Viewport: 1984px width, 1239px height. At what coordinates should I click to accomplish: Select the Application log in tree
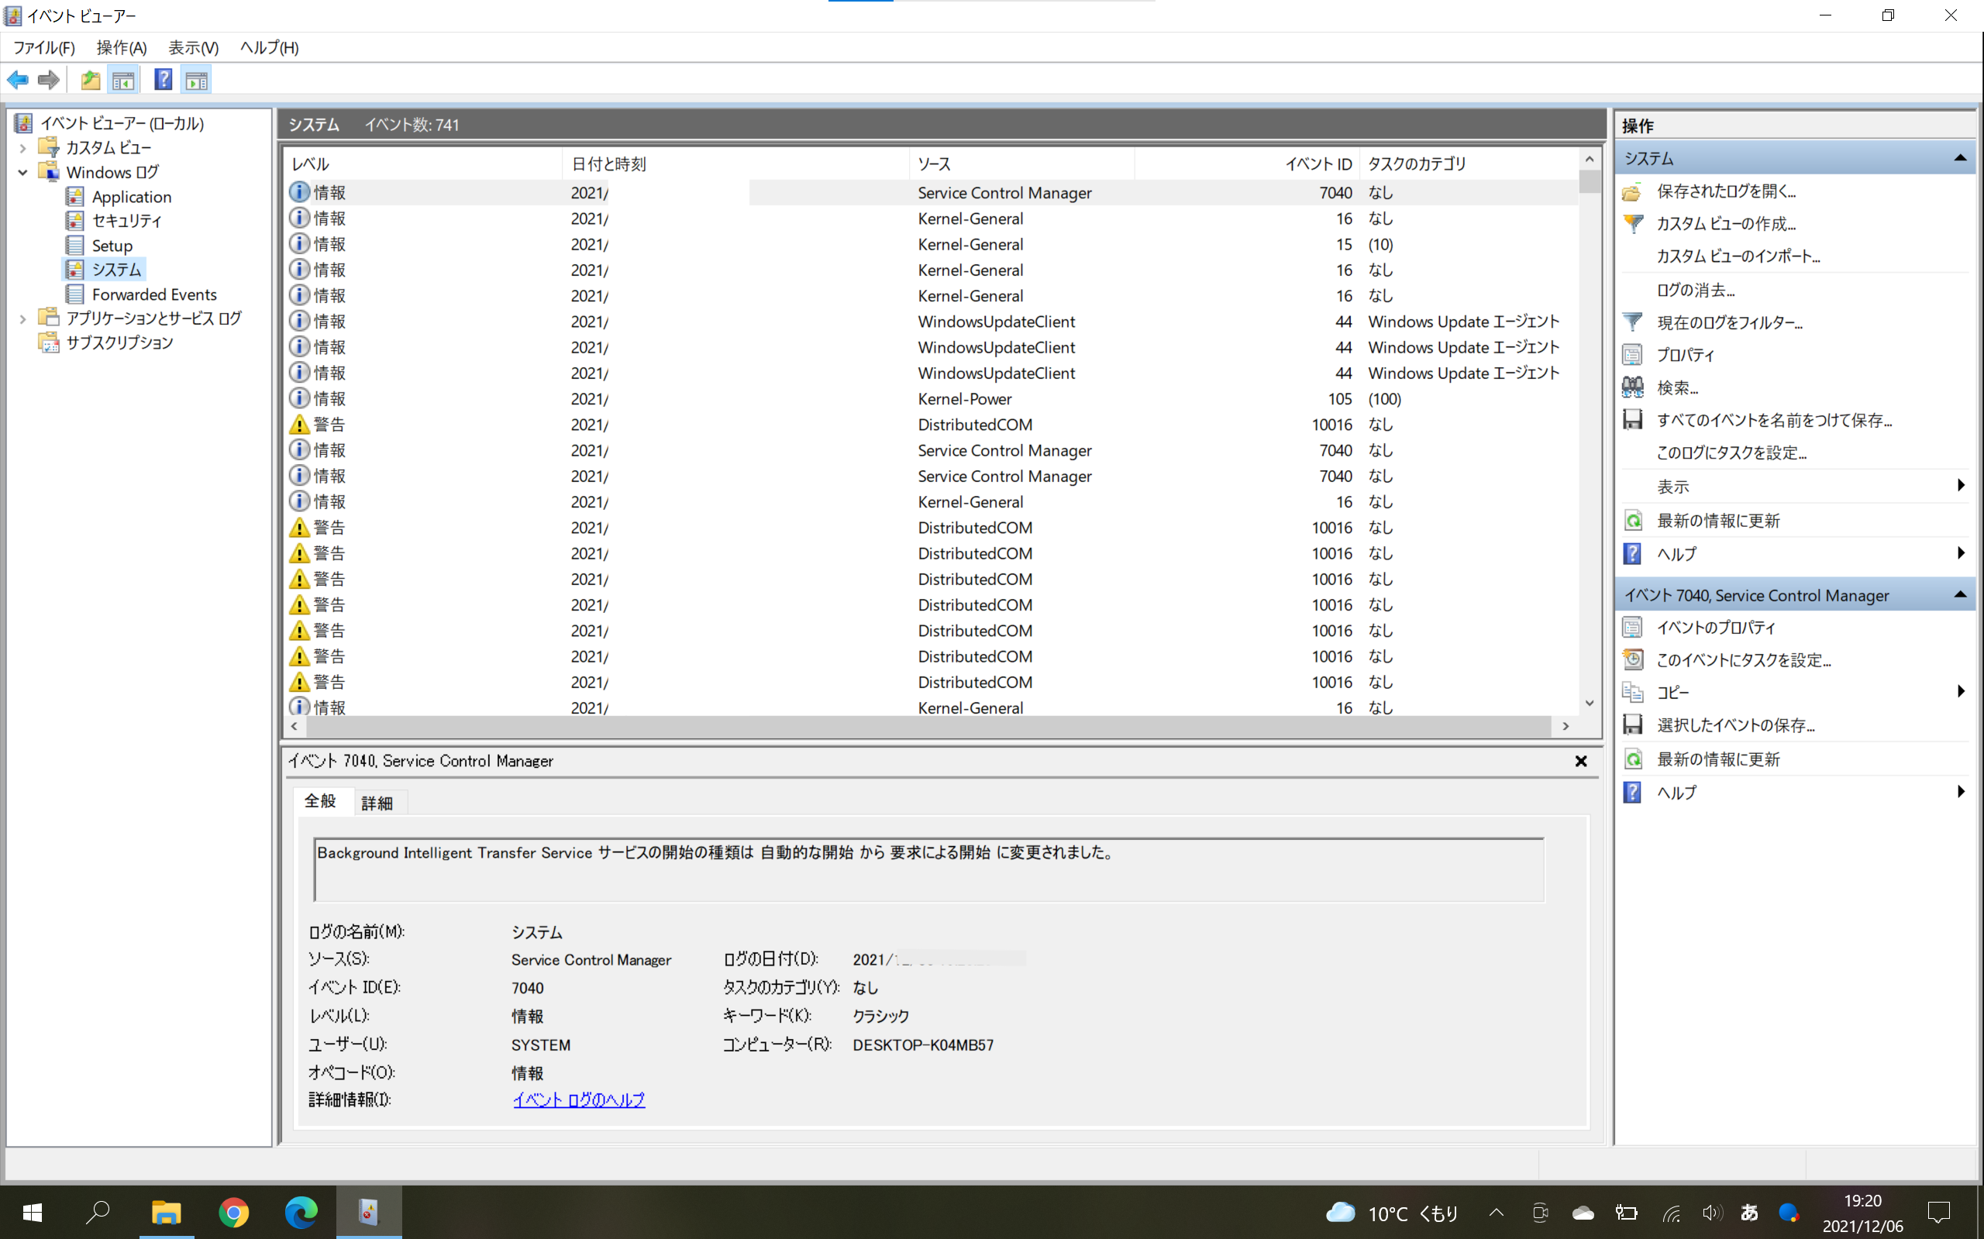click(x=131, y=197)
